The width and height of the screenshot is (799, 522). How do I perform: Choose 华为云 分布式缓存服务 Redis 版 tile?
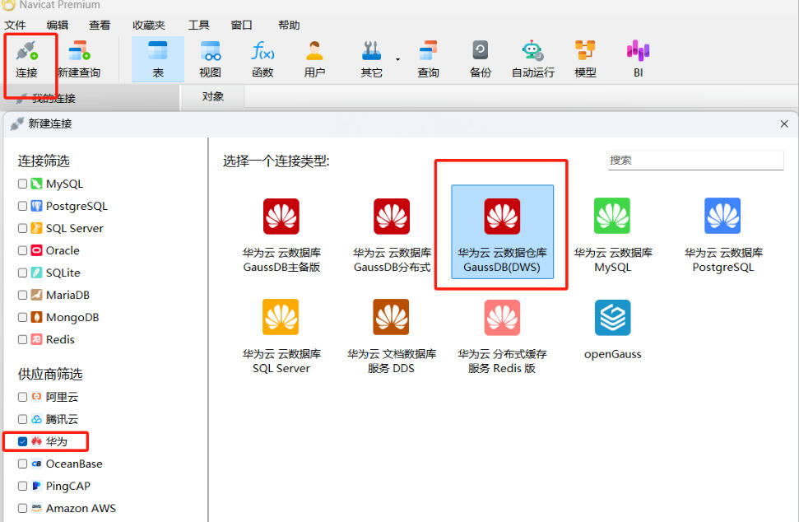point(503,337)
